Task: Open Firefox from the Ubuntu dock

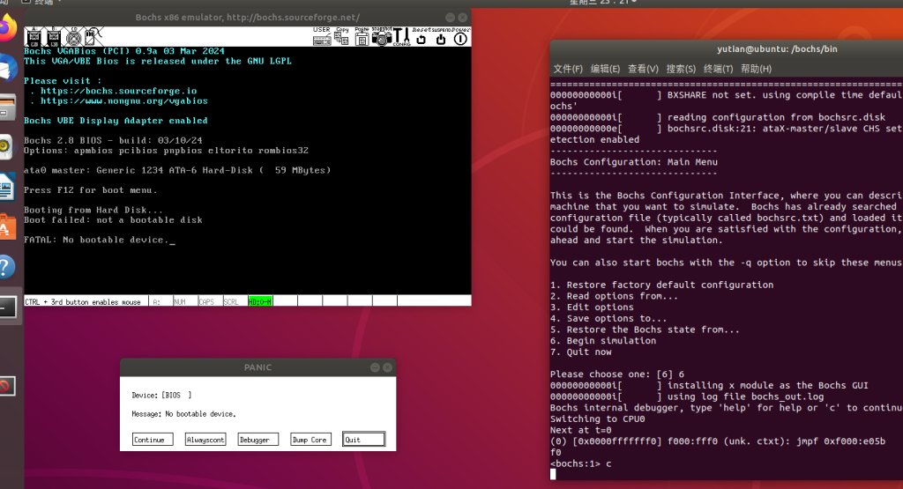Action: 8,31
